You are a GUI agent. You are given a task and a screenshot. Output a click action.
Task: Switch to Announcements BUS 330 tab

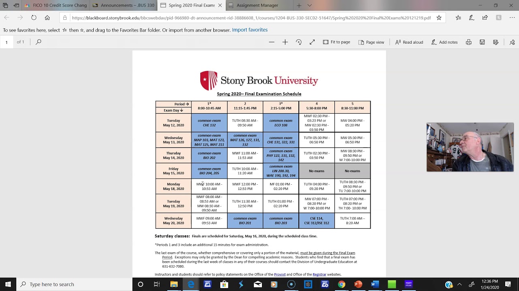(x=123, y=5)
